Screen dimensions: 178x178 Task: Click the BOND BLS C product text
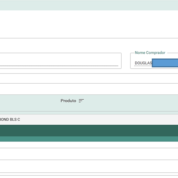(x=10, y=120)
